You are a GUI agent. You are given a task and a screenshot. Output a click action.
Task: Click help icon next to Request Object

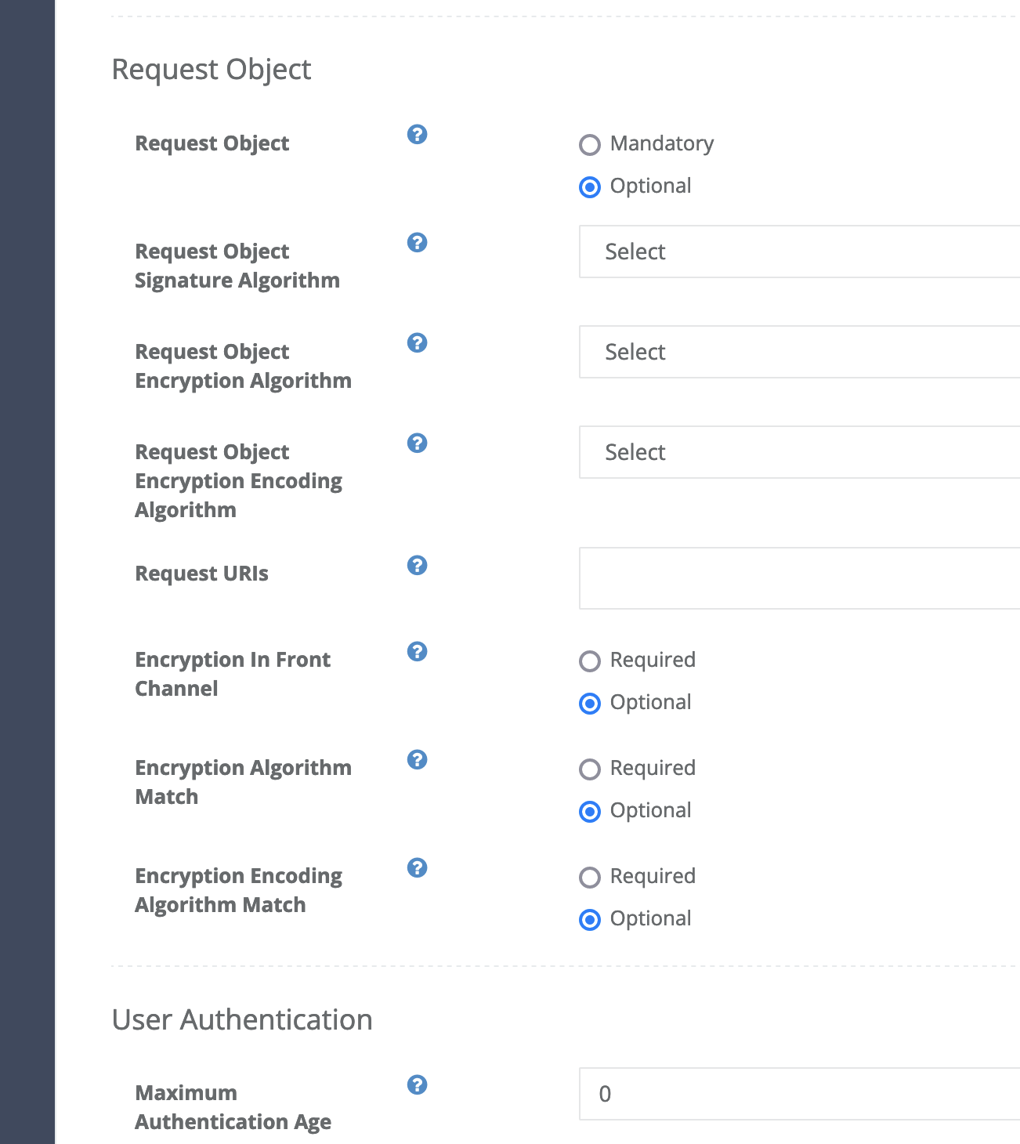[417, 135]
